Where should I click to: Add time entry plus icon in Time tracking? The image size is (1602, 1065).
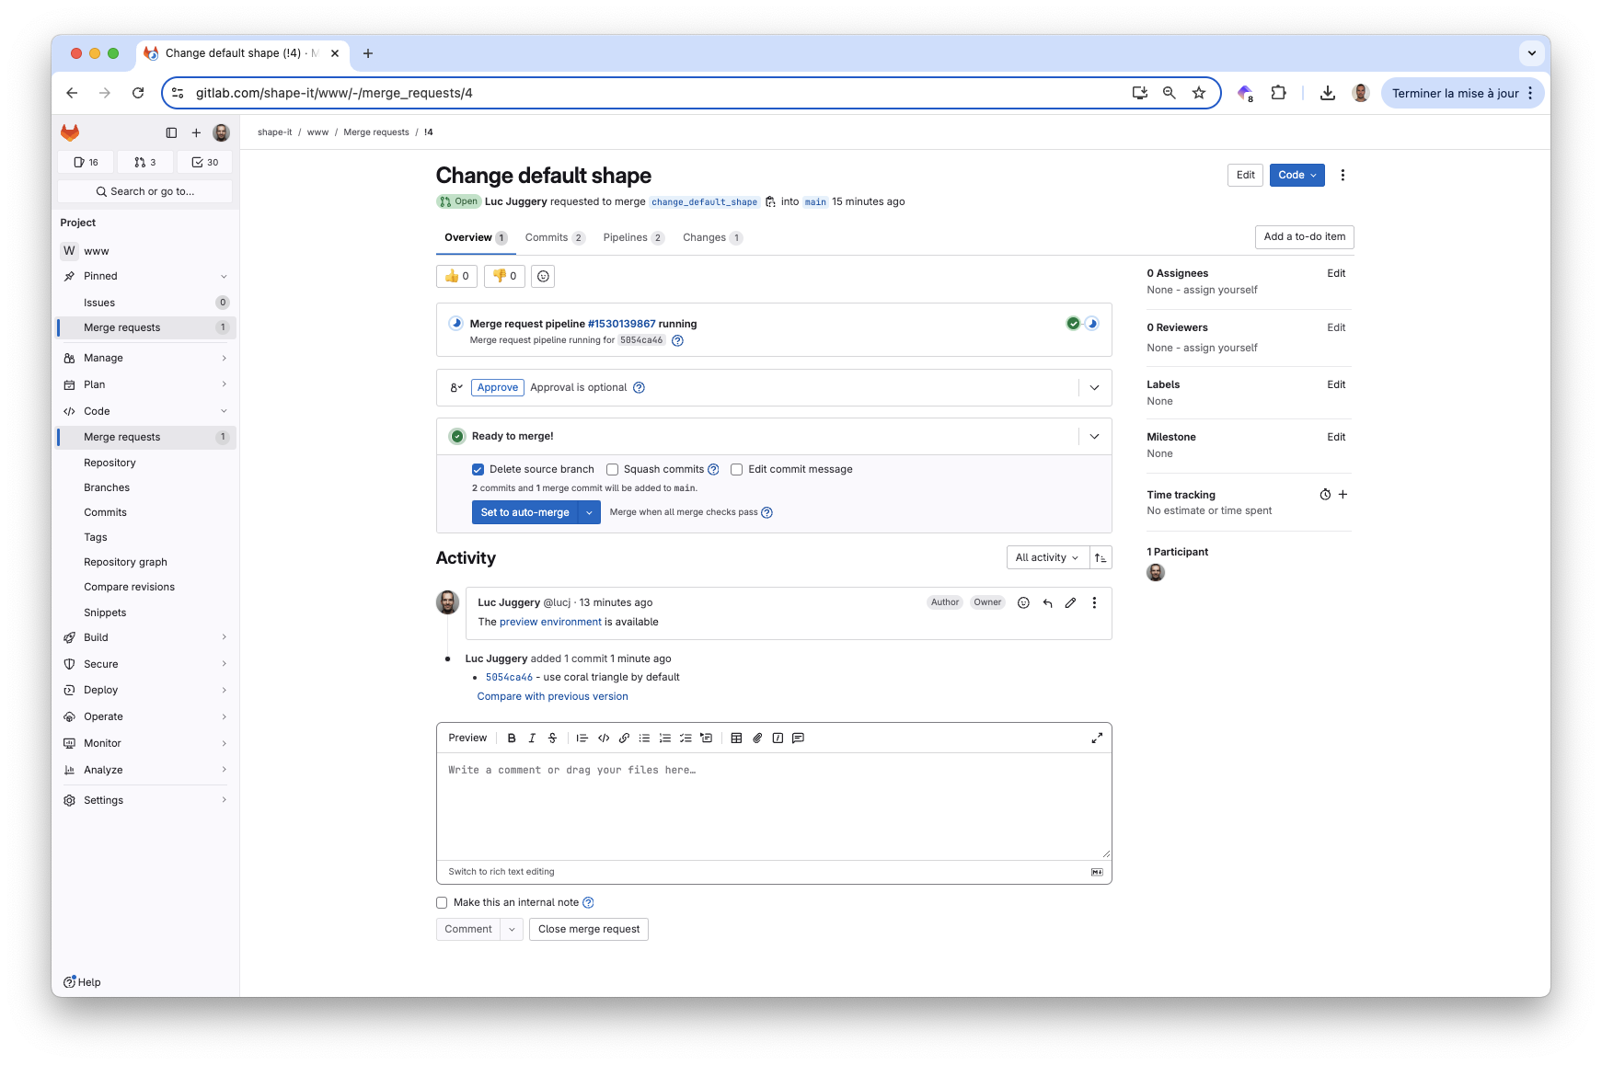pyautogui.click(x=1343, y=494)
